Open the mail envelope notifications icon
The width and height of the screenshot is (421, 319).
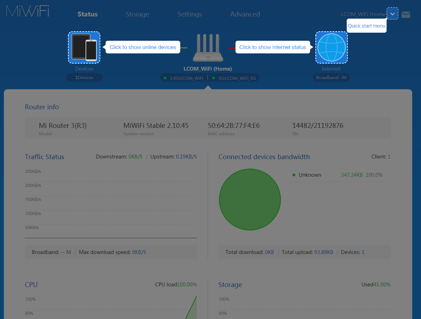pyautogui.click(x=406, y=14)
